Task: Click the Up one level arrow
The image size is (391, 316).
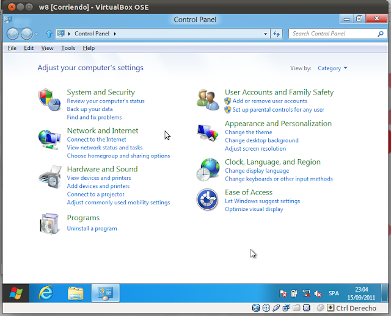Action: coord(49,34)
